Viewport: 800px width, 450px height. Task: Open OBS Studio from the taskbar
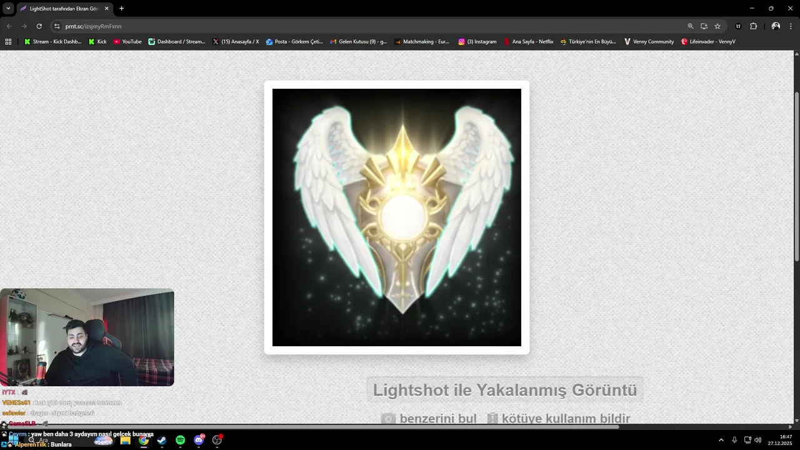pos(217,440)
